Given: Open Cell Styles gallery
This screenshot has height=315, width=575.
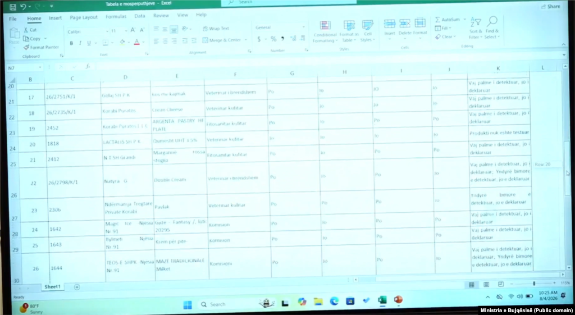Looking at the screenshot, I should pyautogui.click(x=367, y=31).
